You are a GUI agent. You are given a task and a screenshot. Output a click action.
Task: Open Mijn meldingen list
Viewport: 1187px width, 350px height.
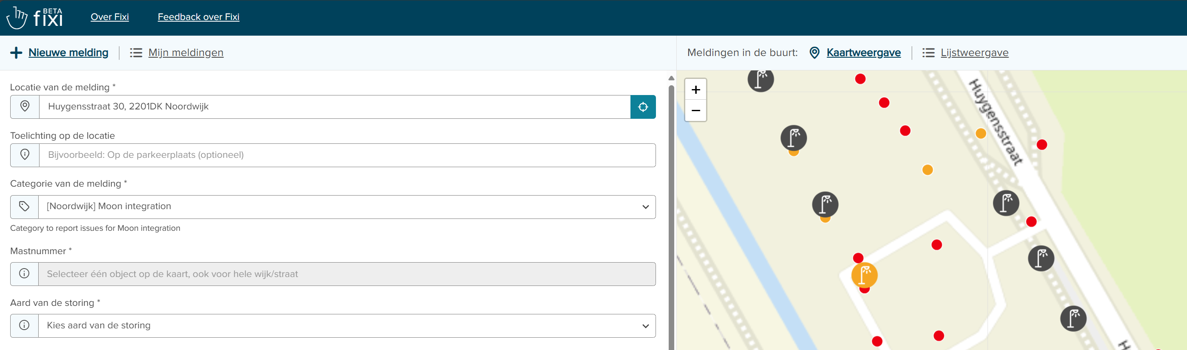coord(185,53)
